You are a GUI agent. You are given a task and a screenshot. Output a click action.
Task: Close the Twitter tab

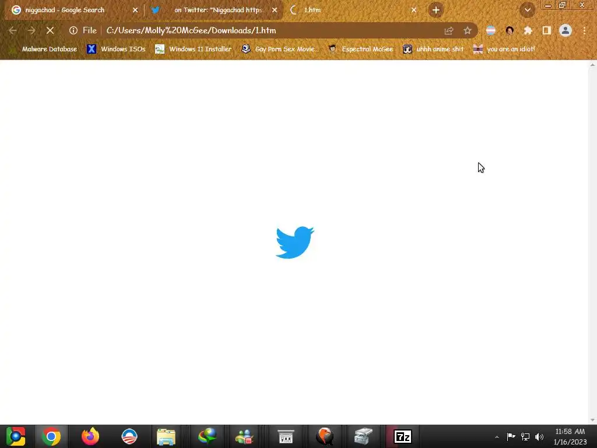click(275, 10)
